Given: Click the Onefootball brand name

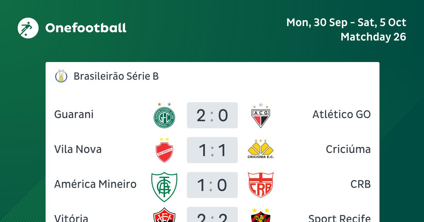Looking at the screenshot, I should [86, 28].
